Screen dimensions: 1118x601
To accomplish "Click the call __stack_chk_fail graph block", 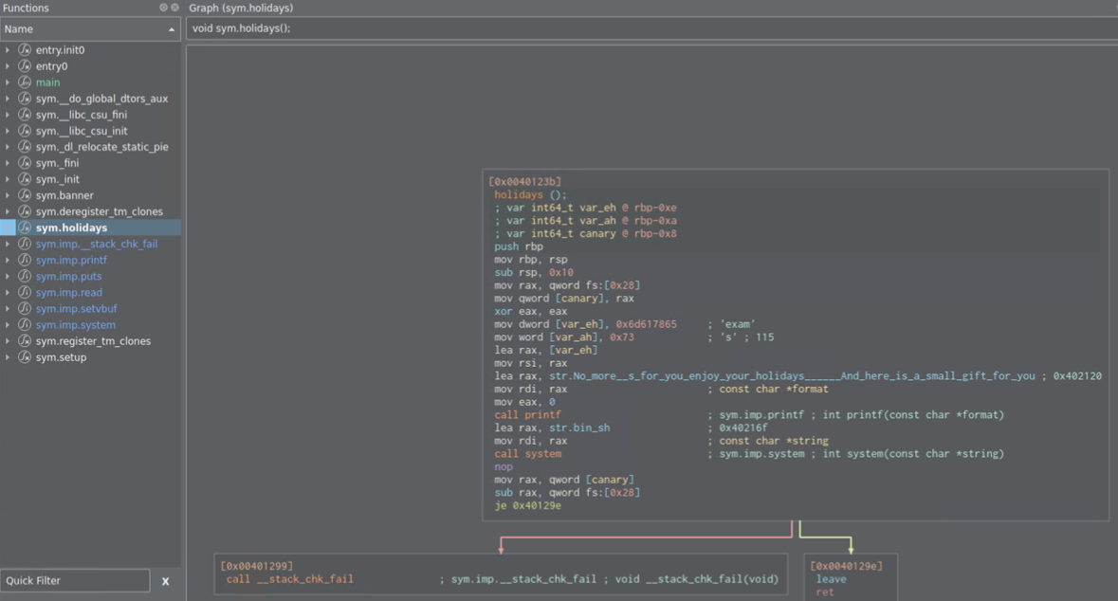I will click(501, 574).
